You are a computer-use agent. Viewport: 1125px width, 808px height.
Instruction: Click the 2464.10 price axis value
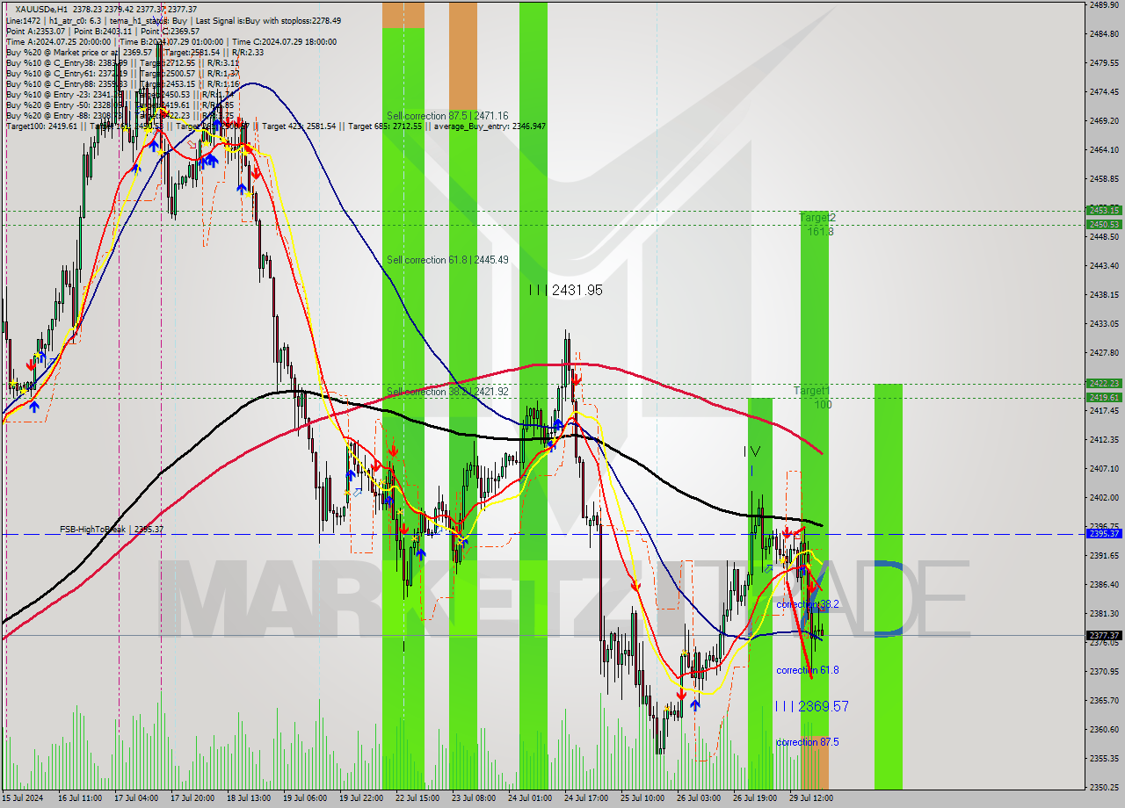[1104, 149]
